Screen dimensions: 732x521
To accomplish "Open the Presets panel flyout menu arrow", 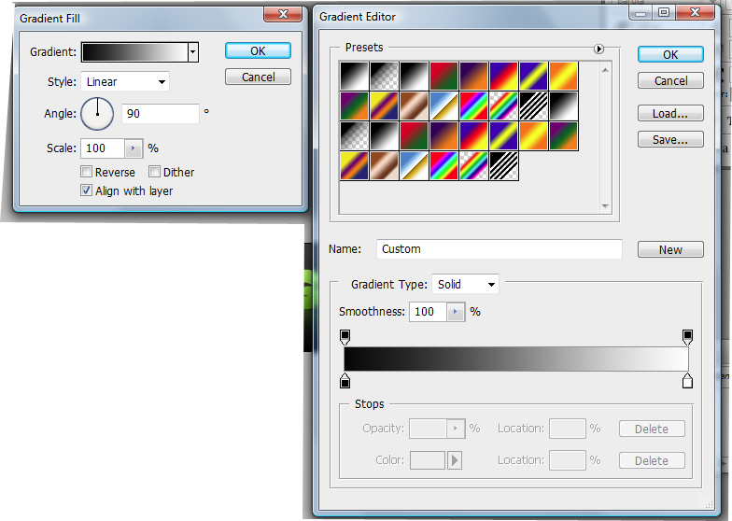I will tap(599, 49).
